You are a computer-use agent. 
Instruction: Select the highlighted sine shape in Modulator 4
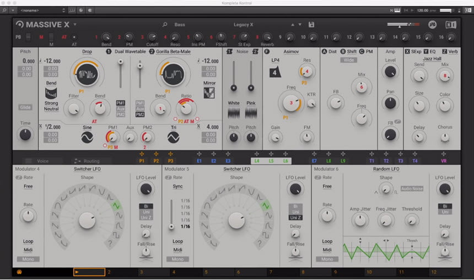pos(116,206)
